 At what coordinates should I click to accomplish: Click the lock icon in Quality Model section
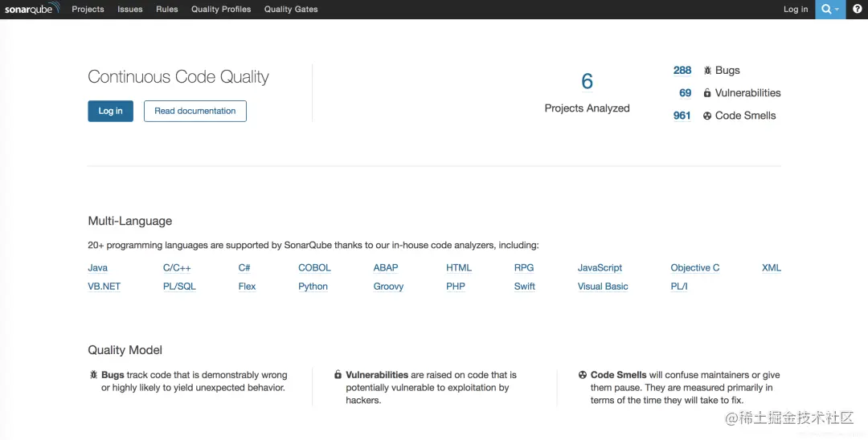(x=338, y=375)
